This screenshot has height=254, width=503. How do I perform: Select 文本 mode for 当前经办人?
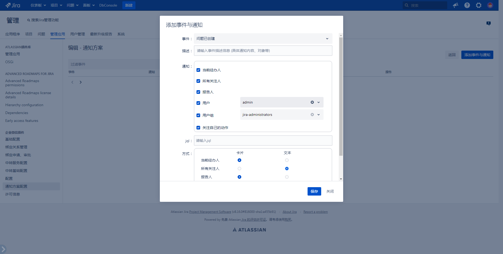click(x=287, y=160)
